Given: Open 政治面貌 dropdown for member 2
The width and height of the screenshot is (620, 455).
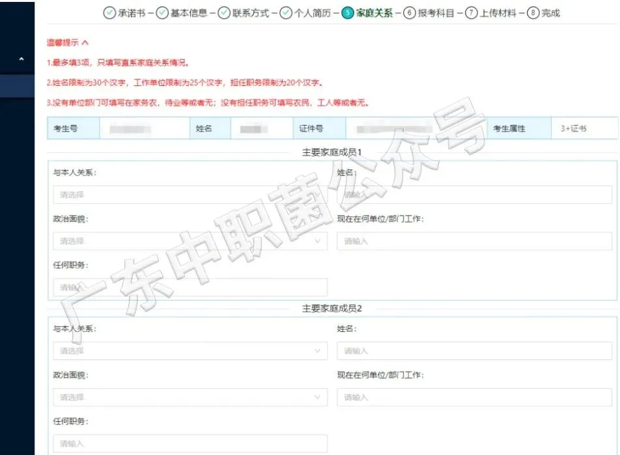Looking at the screenshot, I should pyautogui.click(x=190, y=397).
